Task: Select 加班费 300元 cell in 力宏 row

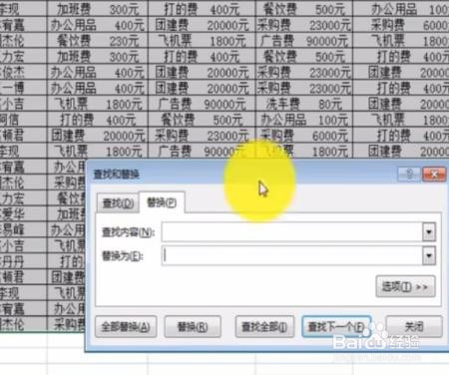Action: tap(98, 57)
